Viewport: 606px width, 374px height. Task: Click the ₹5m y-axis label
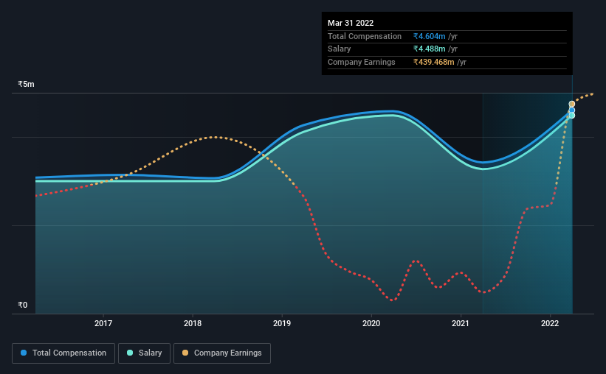tap(26, 84)
